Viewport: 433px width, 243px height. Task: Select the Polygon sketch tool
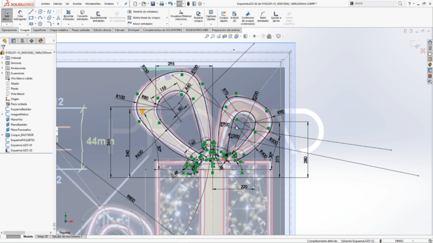pyautogui.click(x=40, y=24)
